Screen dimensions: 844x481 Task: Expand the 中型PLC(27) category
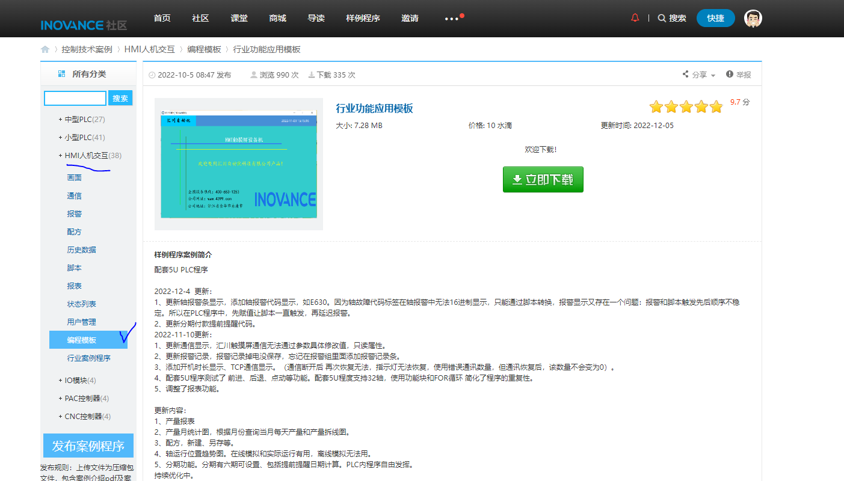[x=82, y=119]
